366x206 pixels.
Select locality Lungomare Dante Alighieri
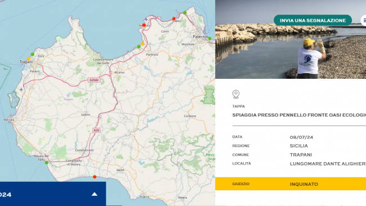[x=328, y=164]
